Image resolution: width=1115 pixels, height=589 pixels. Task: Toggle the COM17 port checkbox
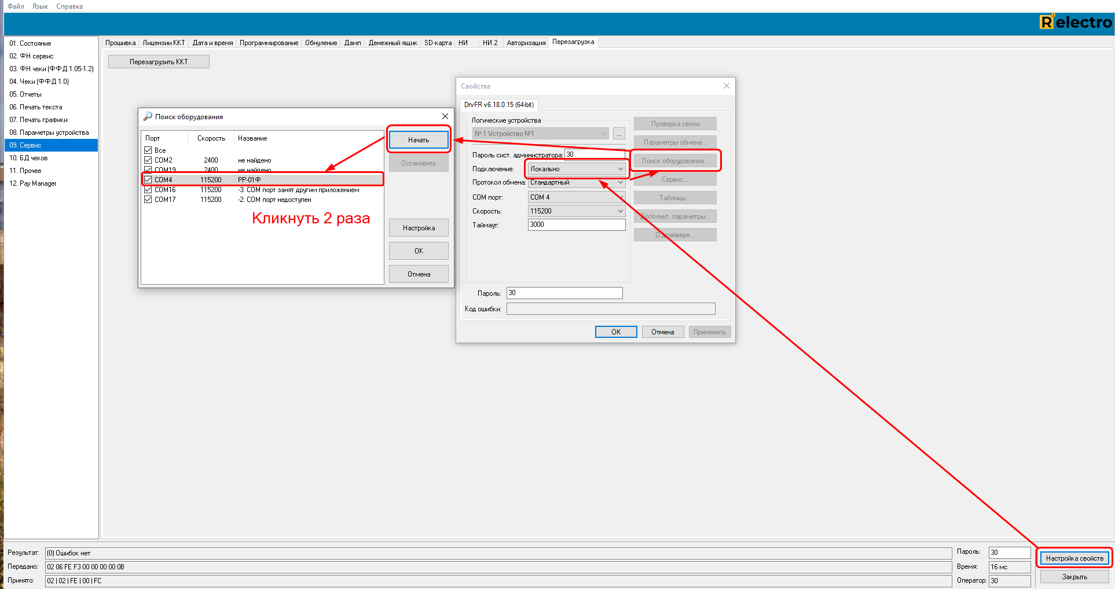tap(148, 200)
